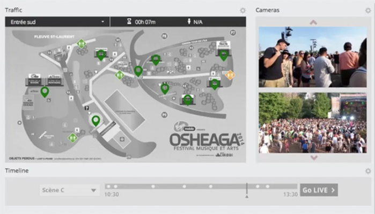Select the green pin at top-right of map

coord(223,53)
